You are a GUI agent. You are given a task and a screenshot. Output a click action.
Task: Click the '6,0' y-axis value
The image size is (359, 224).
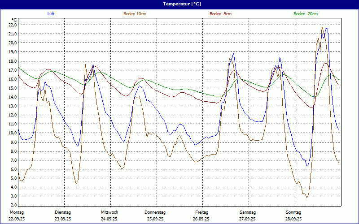14,169
